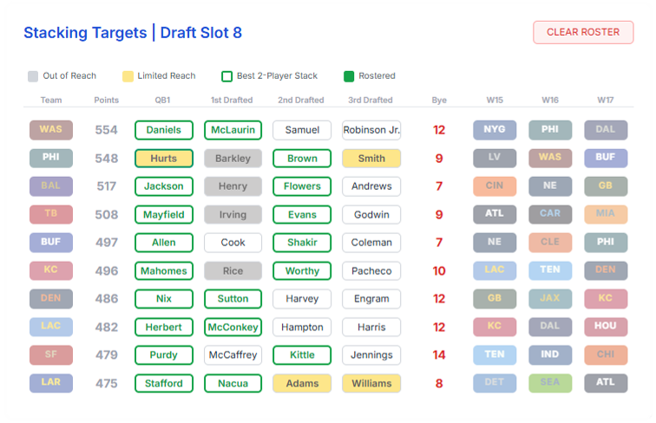
Task: Click the KC team badge in Team column
Action: 51,270
